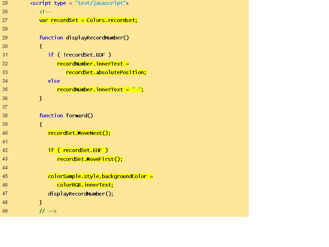Image resolution: width=329 pixels, height=247 pixels.
Task: Click highlighted 'recordSet.MoveFirst();' call
Action: point(90,159)
